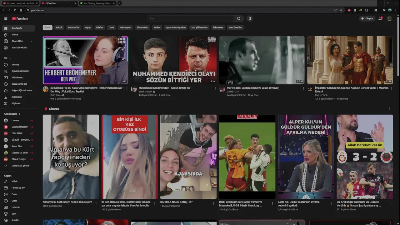The width and height of the screenshot is (400, 225).
Task: Open options for KARIMLA NASIL TANIŞTIK short
Action: pos(214,203)
